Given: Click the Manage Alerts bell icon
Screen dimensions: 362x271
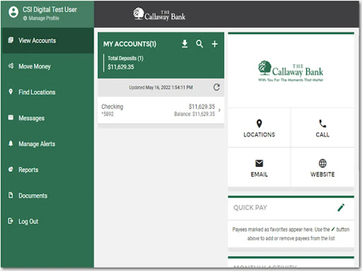Looking at the screenshot, I should coord(11,143).
